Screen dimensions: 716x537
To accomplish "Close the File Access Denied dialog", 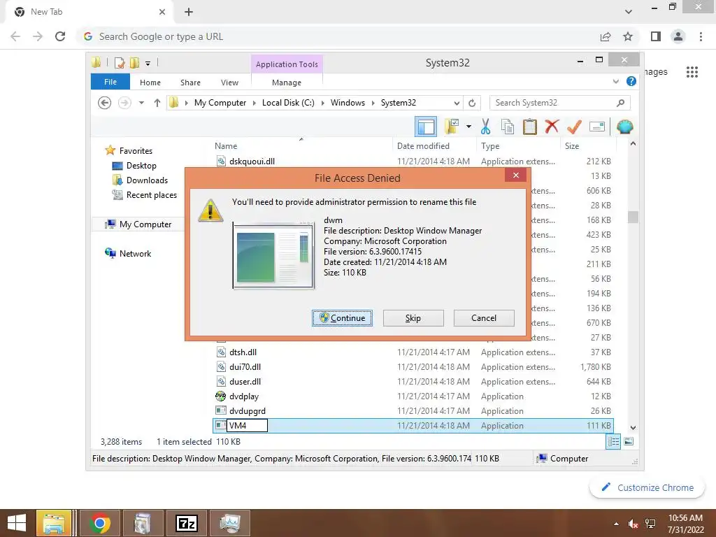I will 516,175.
